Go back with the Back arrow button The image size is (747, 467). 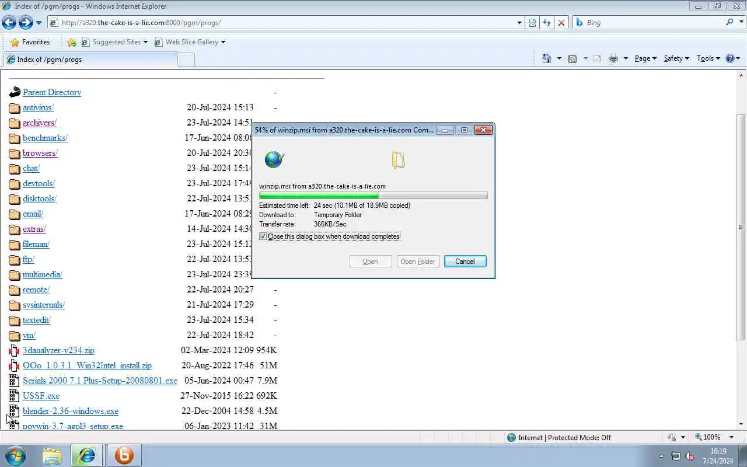(x=9, y=23)
